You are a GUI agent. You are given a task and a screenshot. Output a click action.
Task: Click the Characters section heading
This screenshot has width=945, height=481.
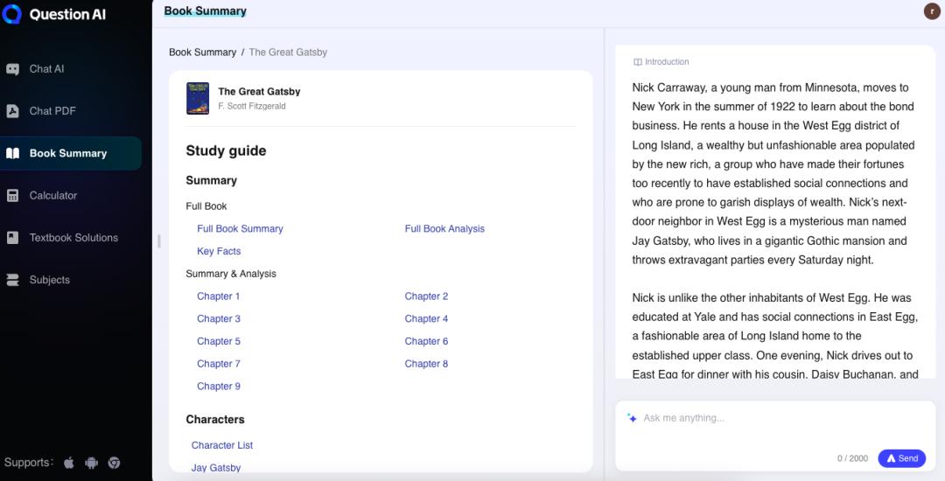215,420
